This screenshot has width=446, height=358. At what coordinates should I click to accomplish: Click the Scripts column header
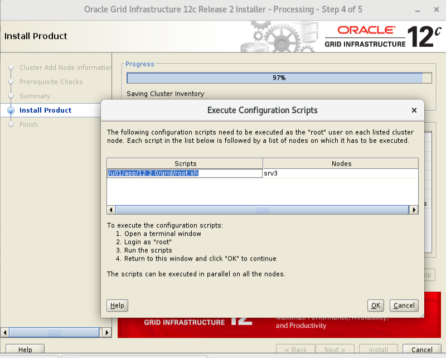point(185,163)
